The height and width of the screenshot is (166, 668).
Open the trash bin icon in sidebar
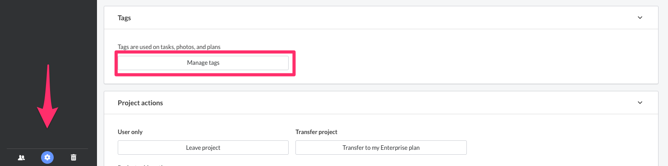[x=74, y=157]
